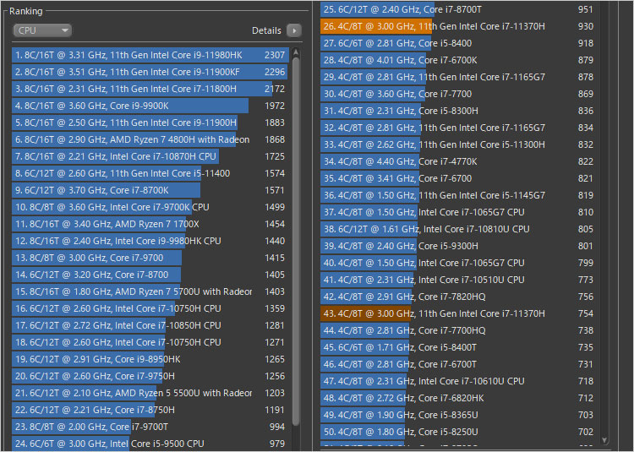Select rank 34 Core i7-4770K row
The width and height of the screenshot is (634, 452).
[x=459, y=161]
